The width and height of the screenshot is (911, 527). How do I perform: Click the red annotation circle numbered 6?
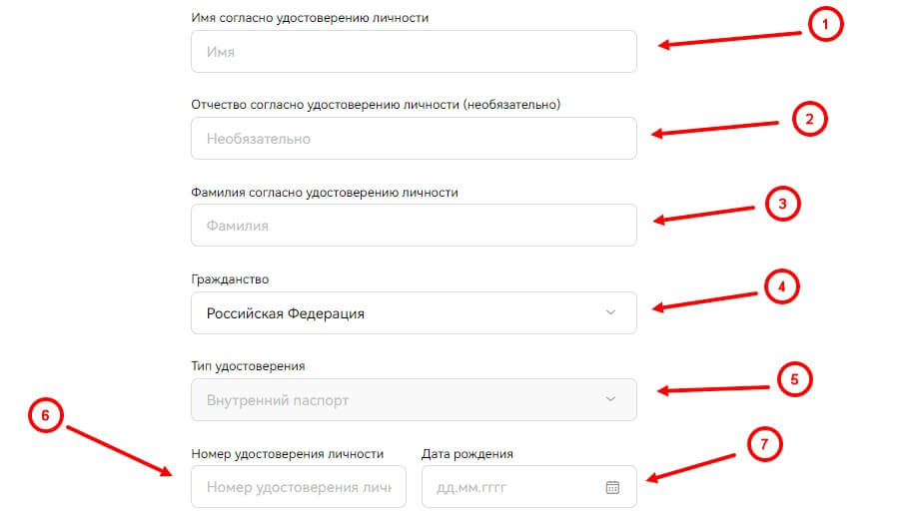[47, 416]
